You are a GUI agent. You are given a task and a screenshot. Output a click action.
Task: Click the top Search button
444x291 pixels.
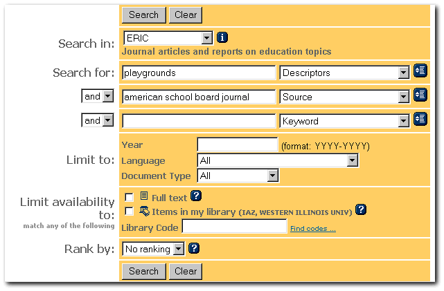pos(143,15)
